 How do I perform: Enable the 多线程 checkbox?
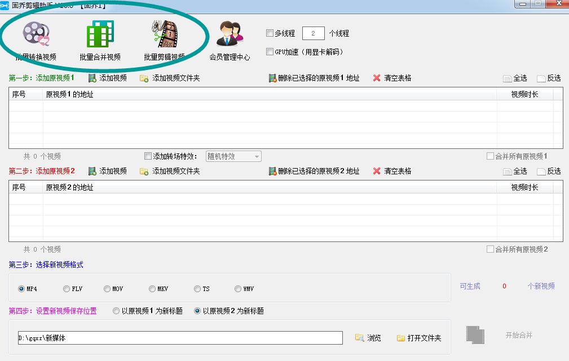269,33
